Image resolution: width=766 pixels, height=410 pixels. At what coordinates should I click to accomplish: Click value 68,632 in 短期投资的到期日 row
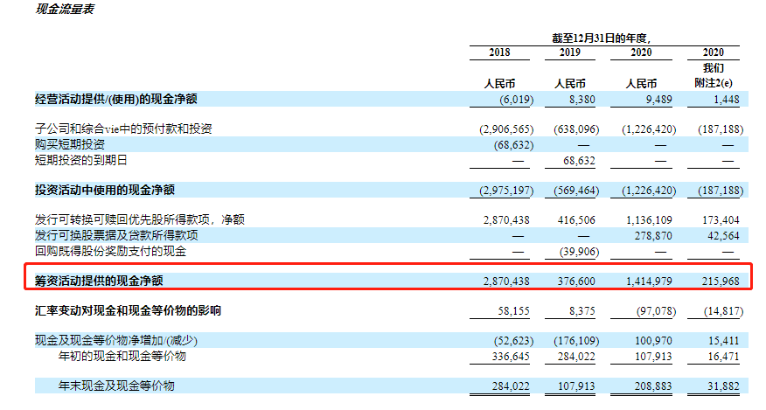(579, 161)
